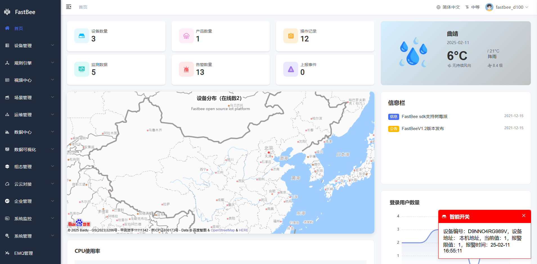The width and height of the screenshot is (537, 264).
Task: Click the 曲靖 weather city name
Action: pos(452,34)
